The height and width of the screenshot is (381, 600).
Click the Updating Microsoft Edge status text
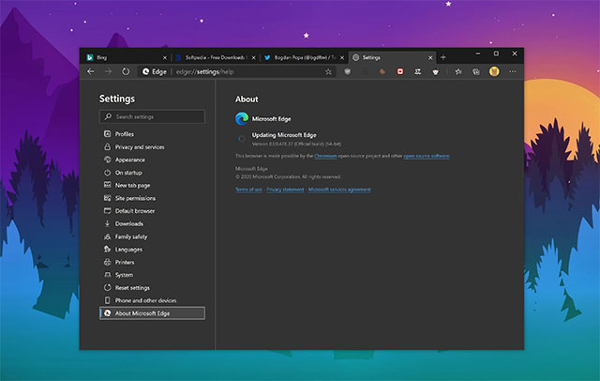point(284,135)
